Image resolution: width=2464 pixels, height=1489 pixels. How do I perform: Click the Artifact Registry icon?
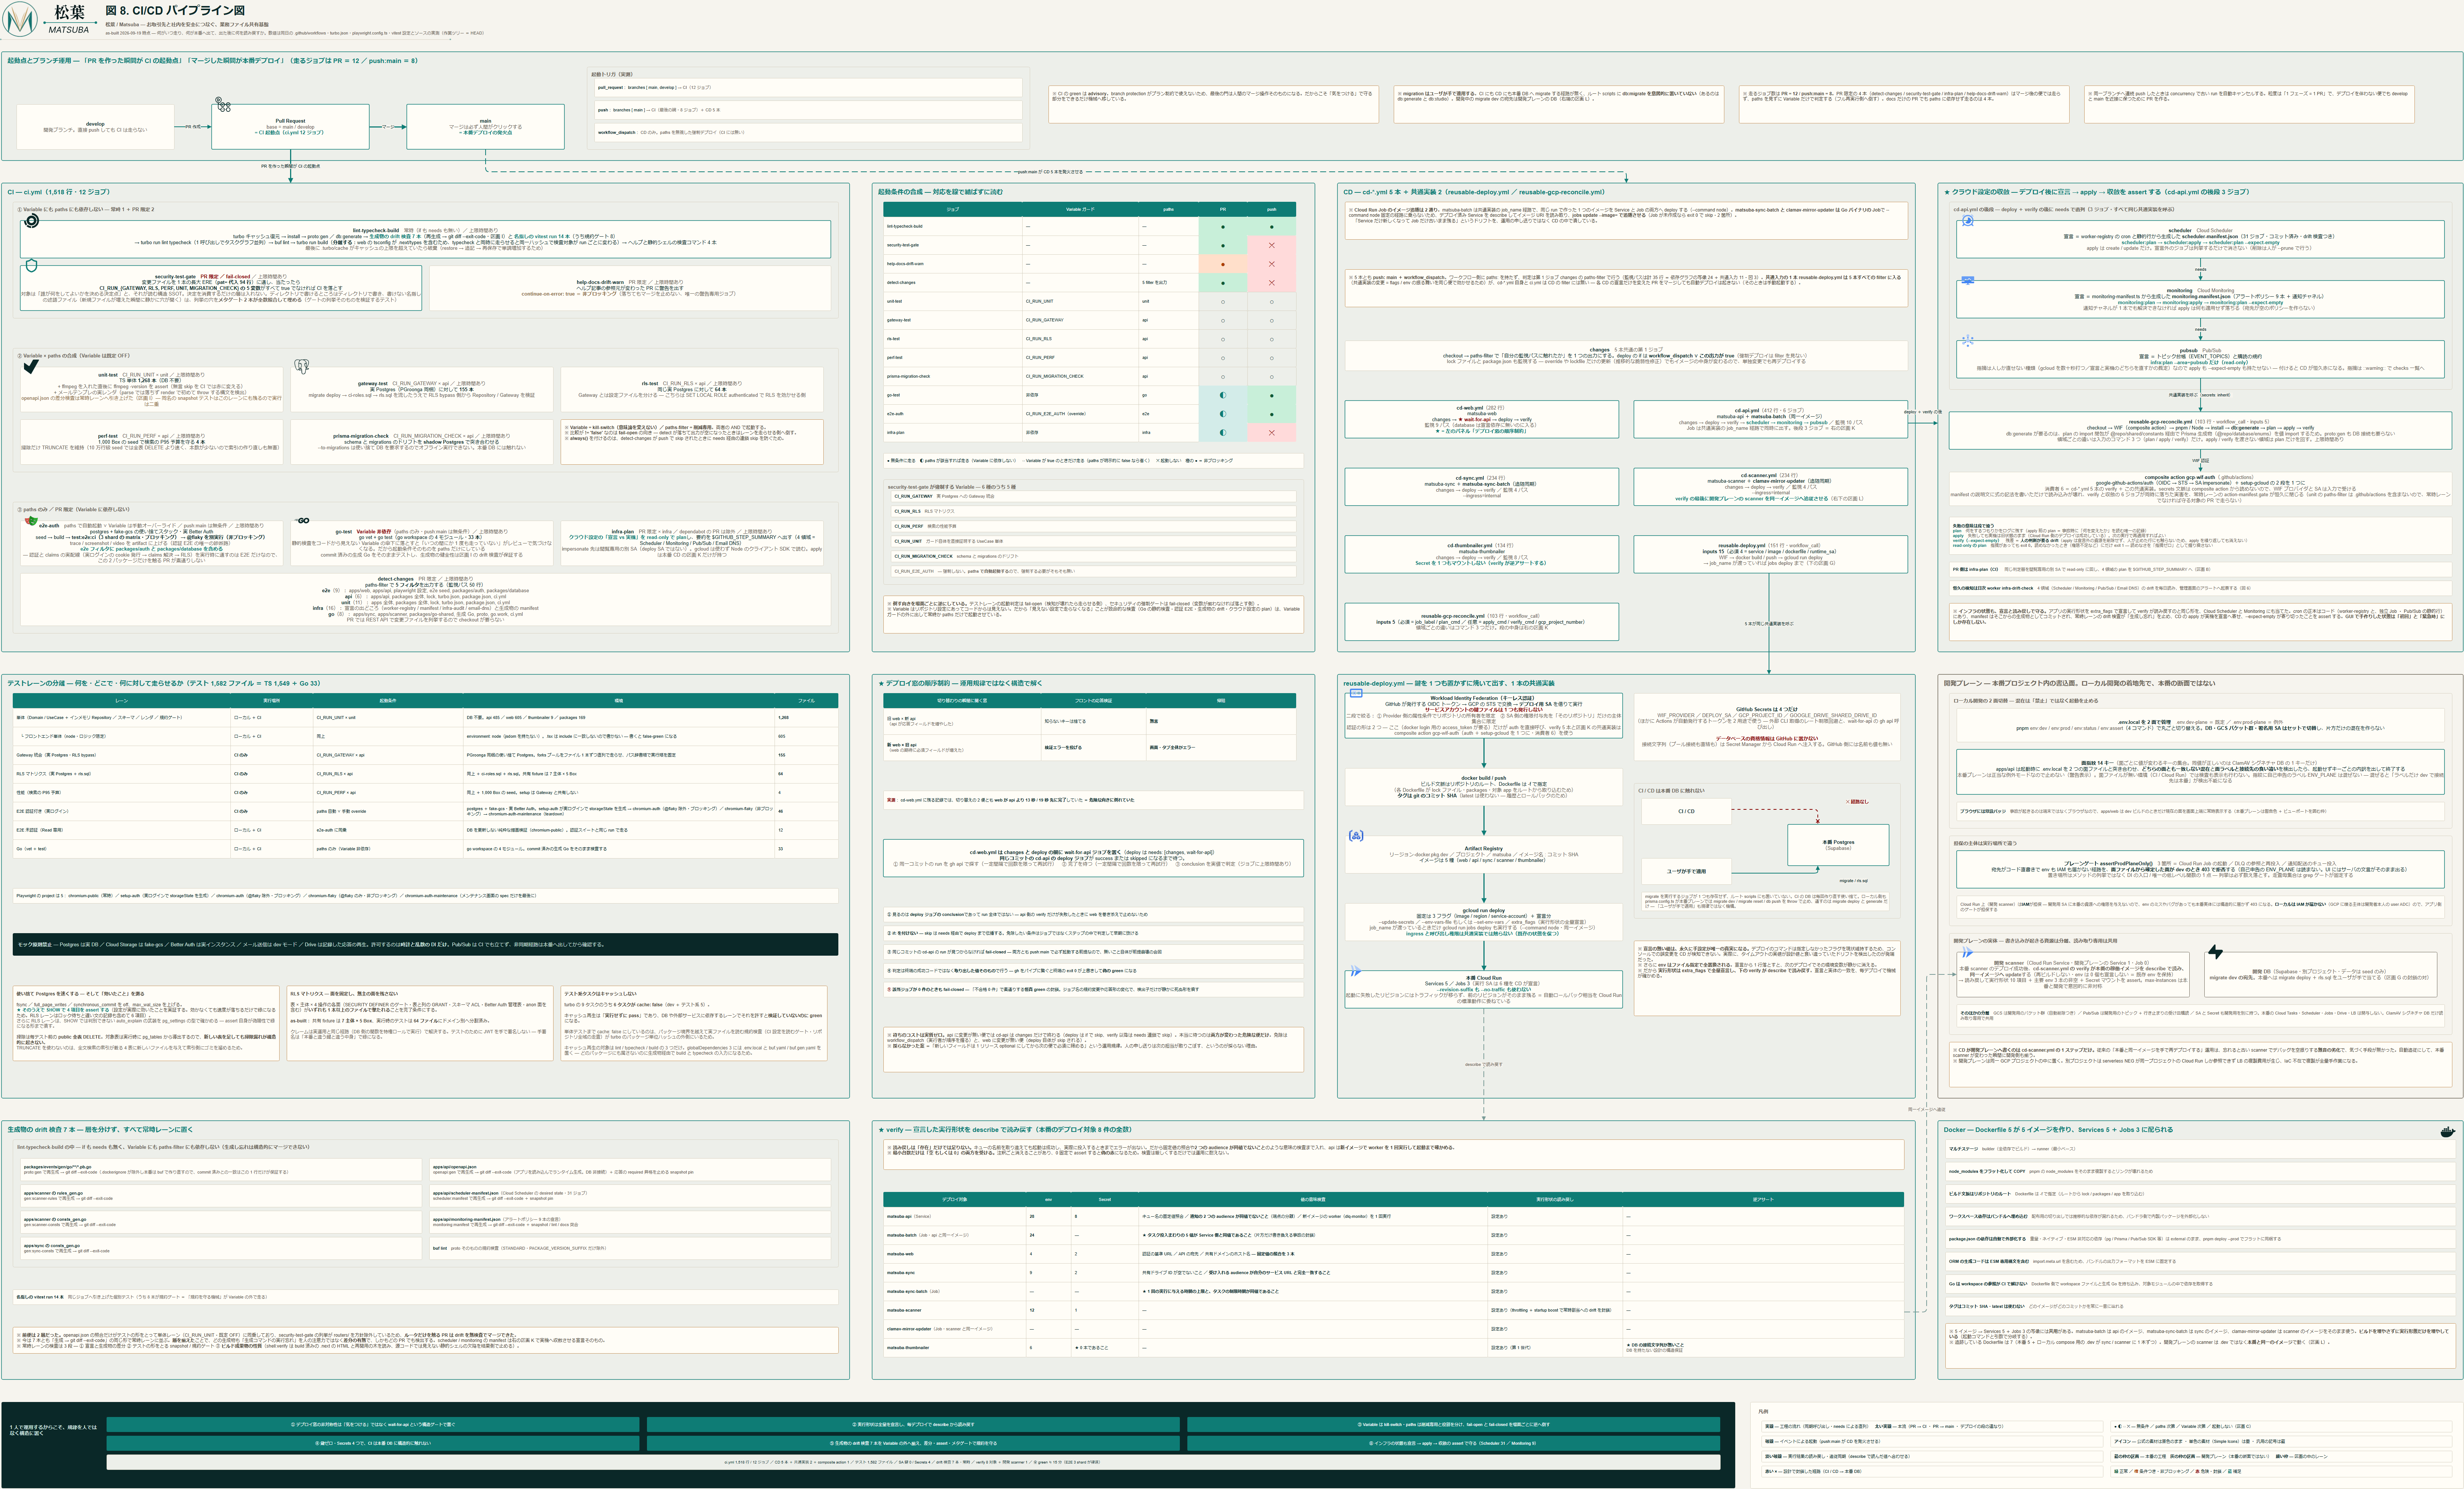[1356, 835]
